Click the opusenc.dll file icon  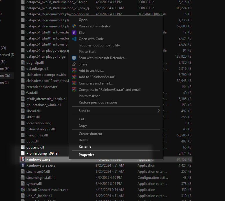click(x=23, y=147)
